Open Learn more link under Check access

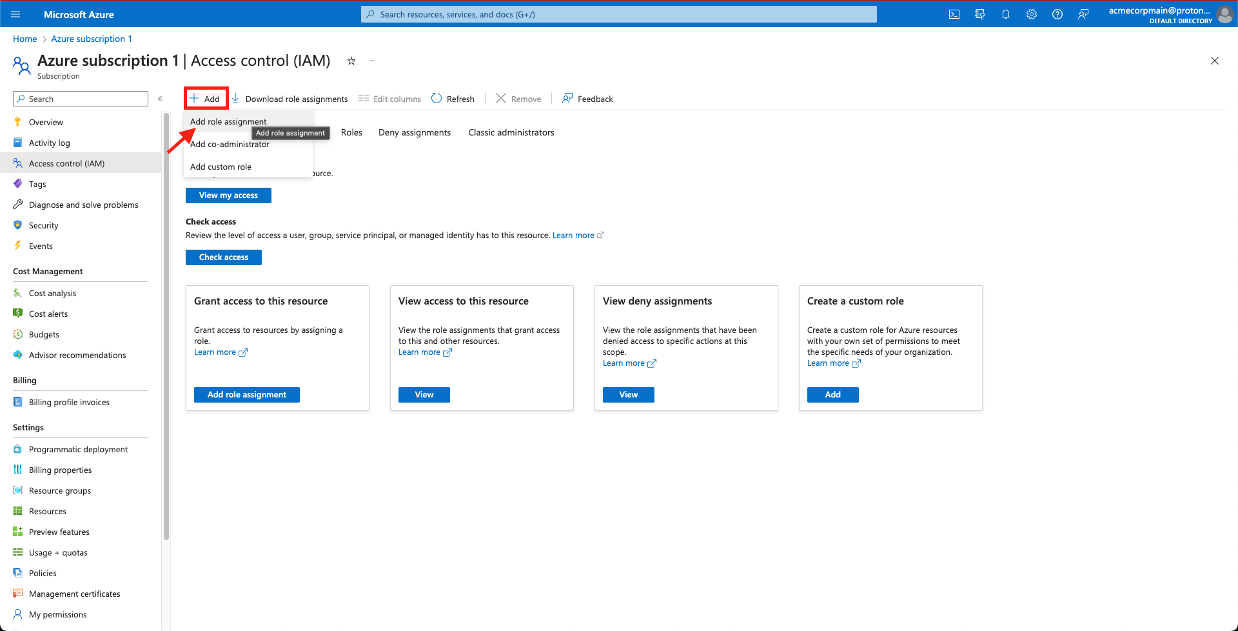[x=578, y=235]
